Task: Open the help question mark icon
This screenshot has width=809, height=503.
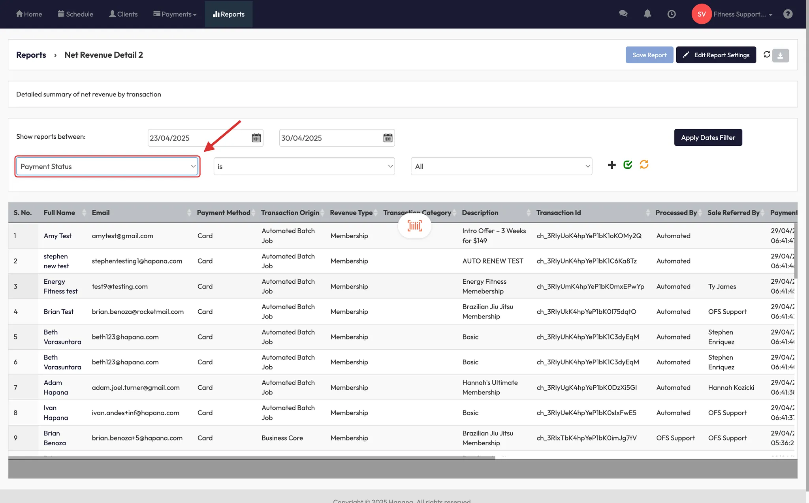Action: click(x=788, y=14)
